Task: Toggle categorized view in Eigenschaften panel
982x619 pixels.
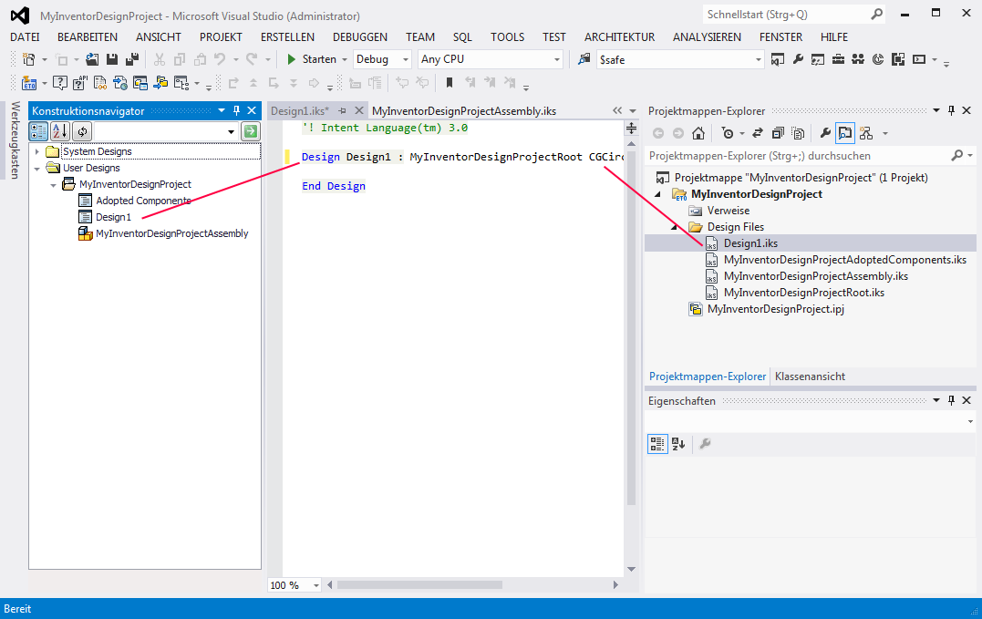Action: coord(657,444)
